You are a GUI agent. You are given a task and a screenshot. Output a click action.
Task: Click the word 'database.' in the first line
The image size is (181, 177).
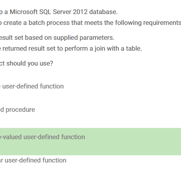(x=103, y=12)
